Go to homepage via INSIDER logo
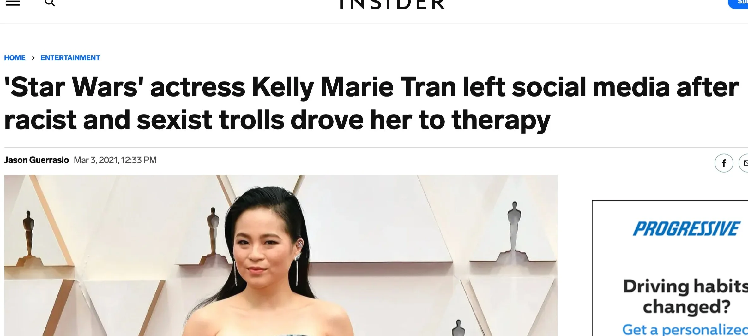748x336 pixels. point(392,4)
